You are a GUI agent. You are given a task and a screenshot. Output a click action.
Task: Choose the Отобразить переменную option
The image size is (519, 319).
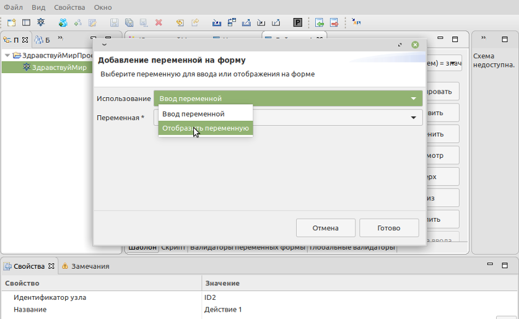pyautogui.click(x=205, y=128)
